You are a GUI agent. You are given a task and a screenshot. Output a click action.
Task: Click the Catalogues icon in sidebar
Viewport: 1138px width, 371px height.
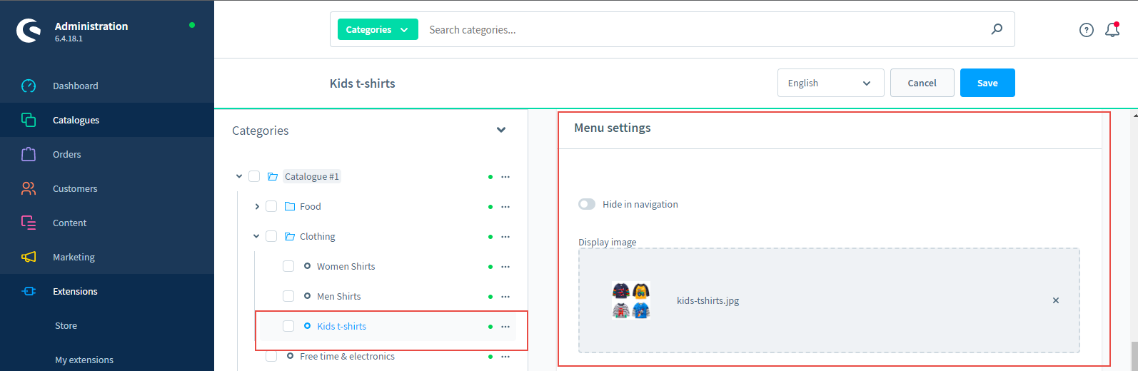click(x=29, y=120)
